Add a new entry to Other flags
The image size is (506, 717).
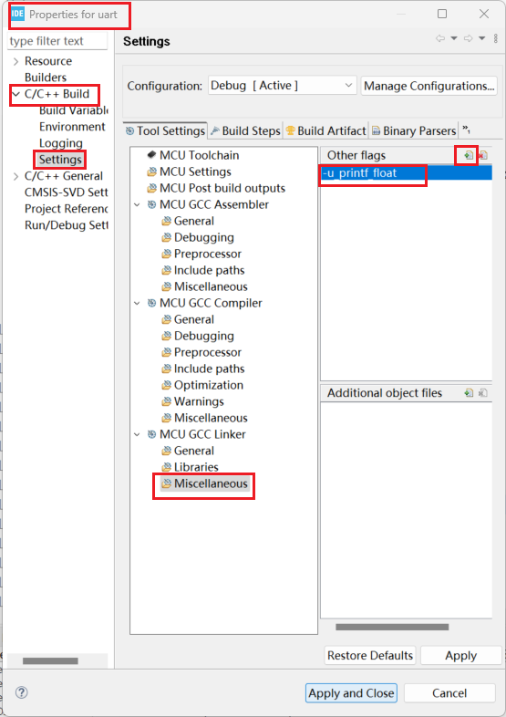coord(469,155)
